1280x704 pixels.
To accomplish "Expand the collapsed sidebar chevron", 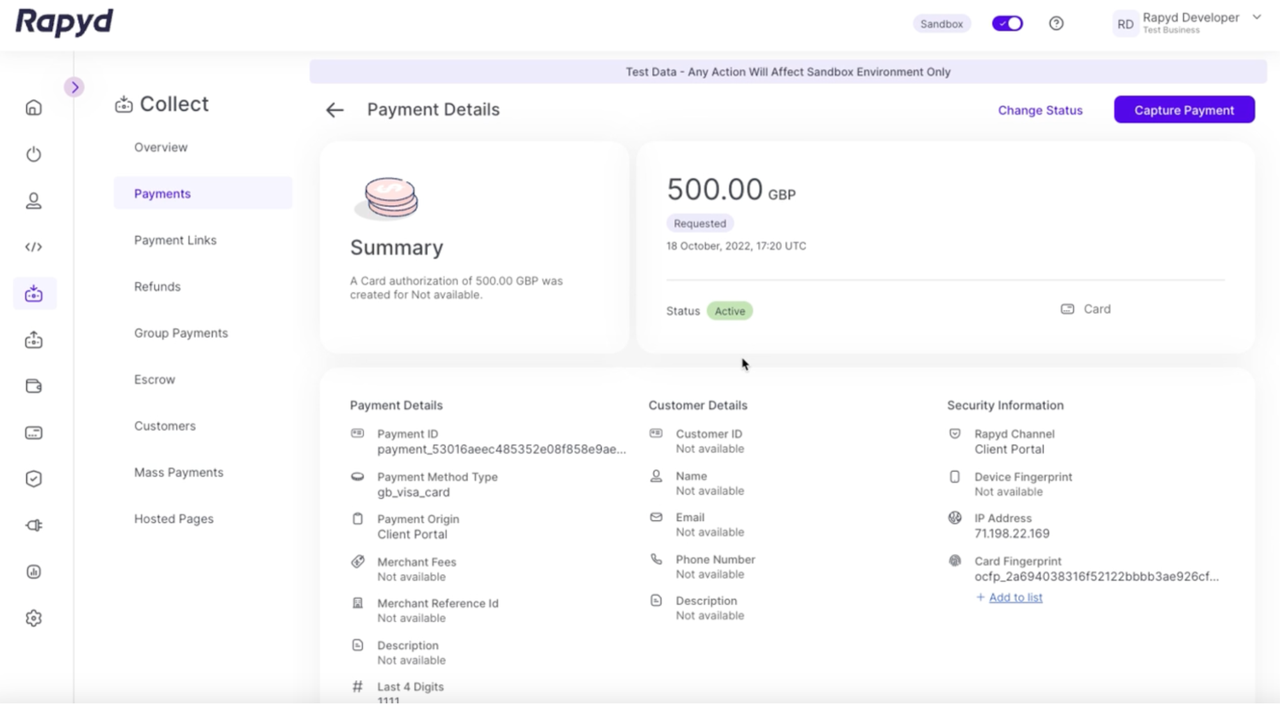I will 75,87.
